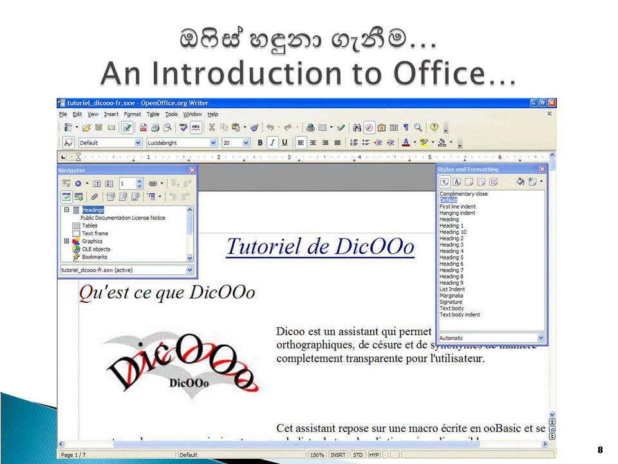Click STD selection mode in status bar
The height and width of the screenshot is (464, 618).
357,455
